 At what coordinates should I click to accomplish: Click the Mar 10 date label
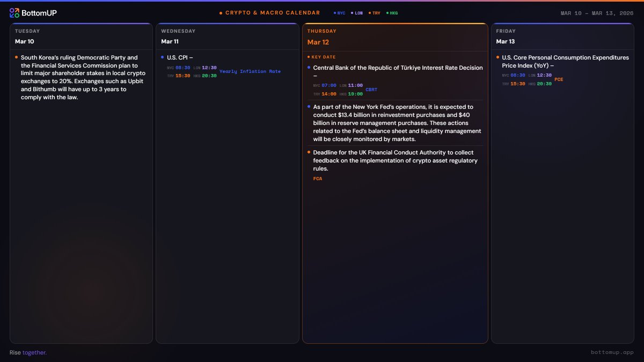pyautogui.click(x=25, y=41)
